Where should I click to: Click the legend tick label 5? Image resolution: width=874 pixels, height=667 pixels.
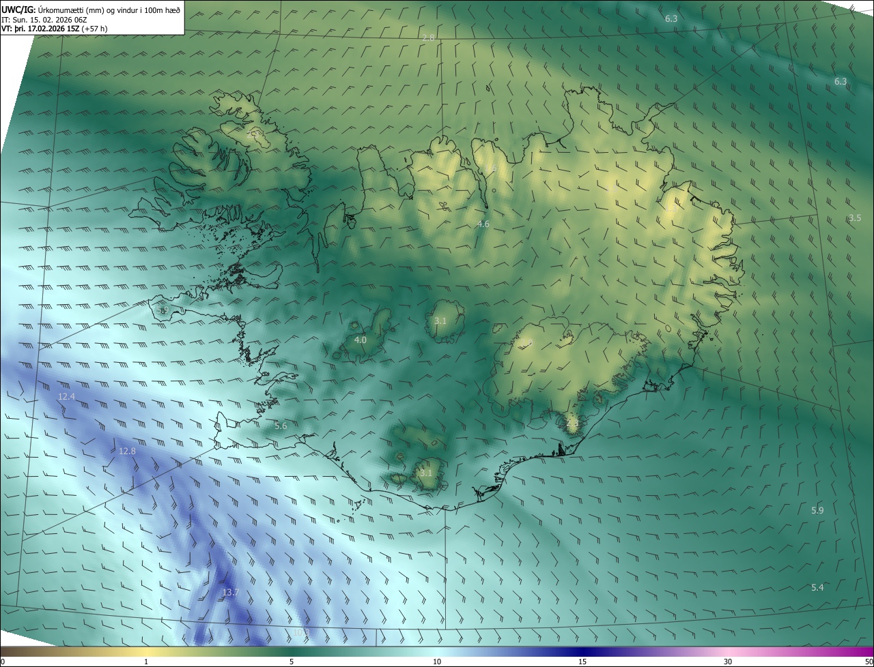click(x=292, y=662)
